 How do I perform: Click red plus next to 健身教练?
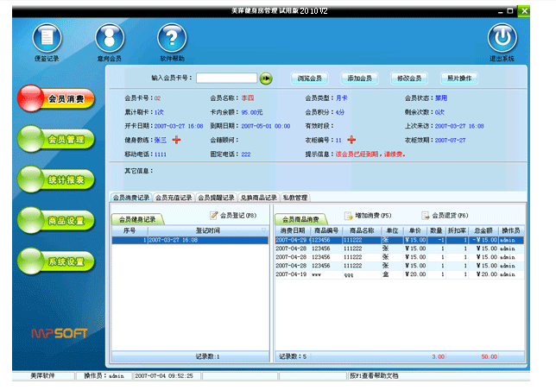tap(177, 140)
